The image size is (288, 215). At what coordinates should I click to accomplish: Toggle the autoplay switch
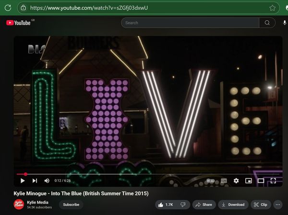[x=210, y=181]
